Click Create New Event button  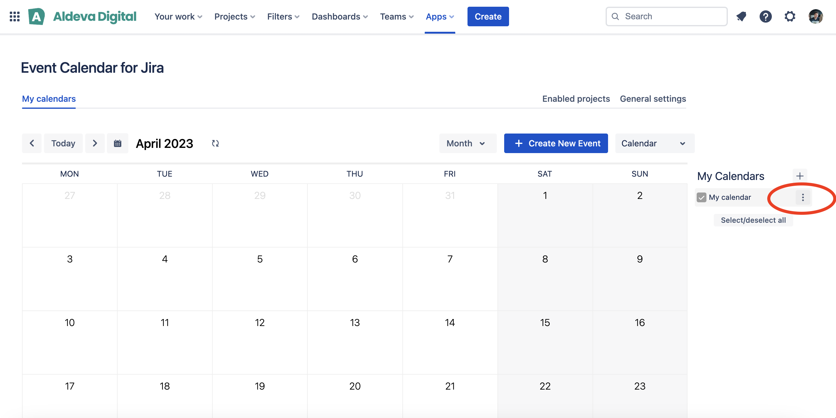[555, 143]
